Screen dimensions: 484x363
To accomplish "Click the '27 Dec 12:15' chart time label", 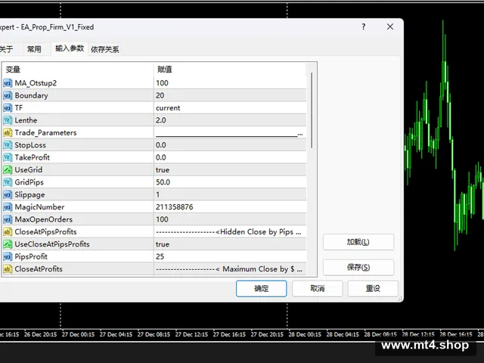I will [191, 334].
